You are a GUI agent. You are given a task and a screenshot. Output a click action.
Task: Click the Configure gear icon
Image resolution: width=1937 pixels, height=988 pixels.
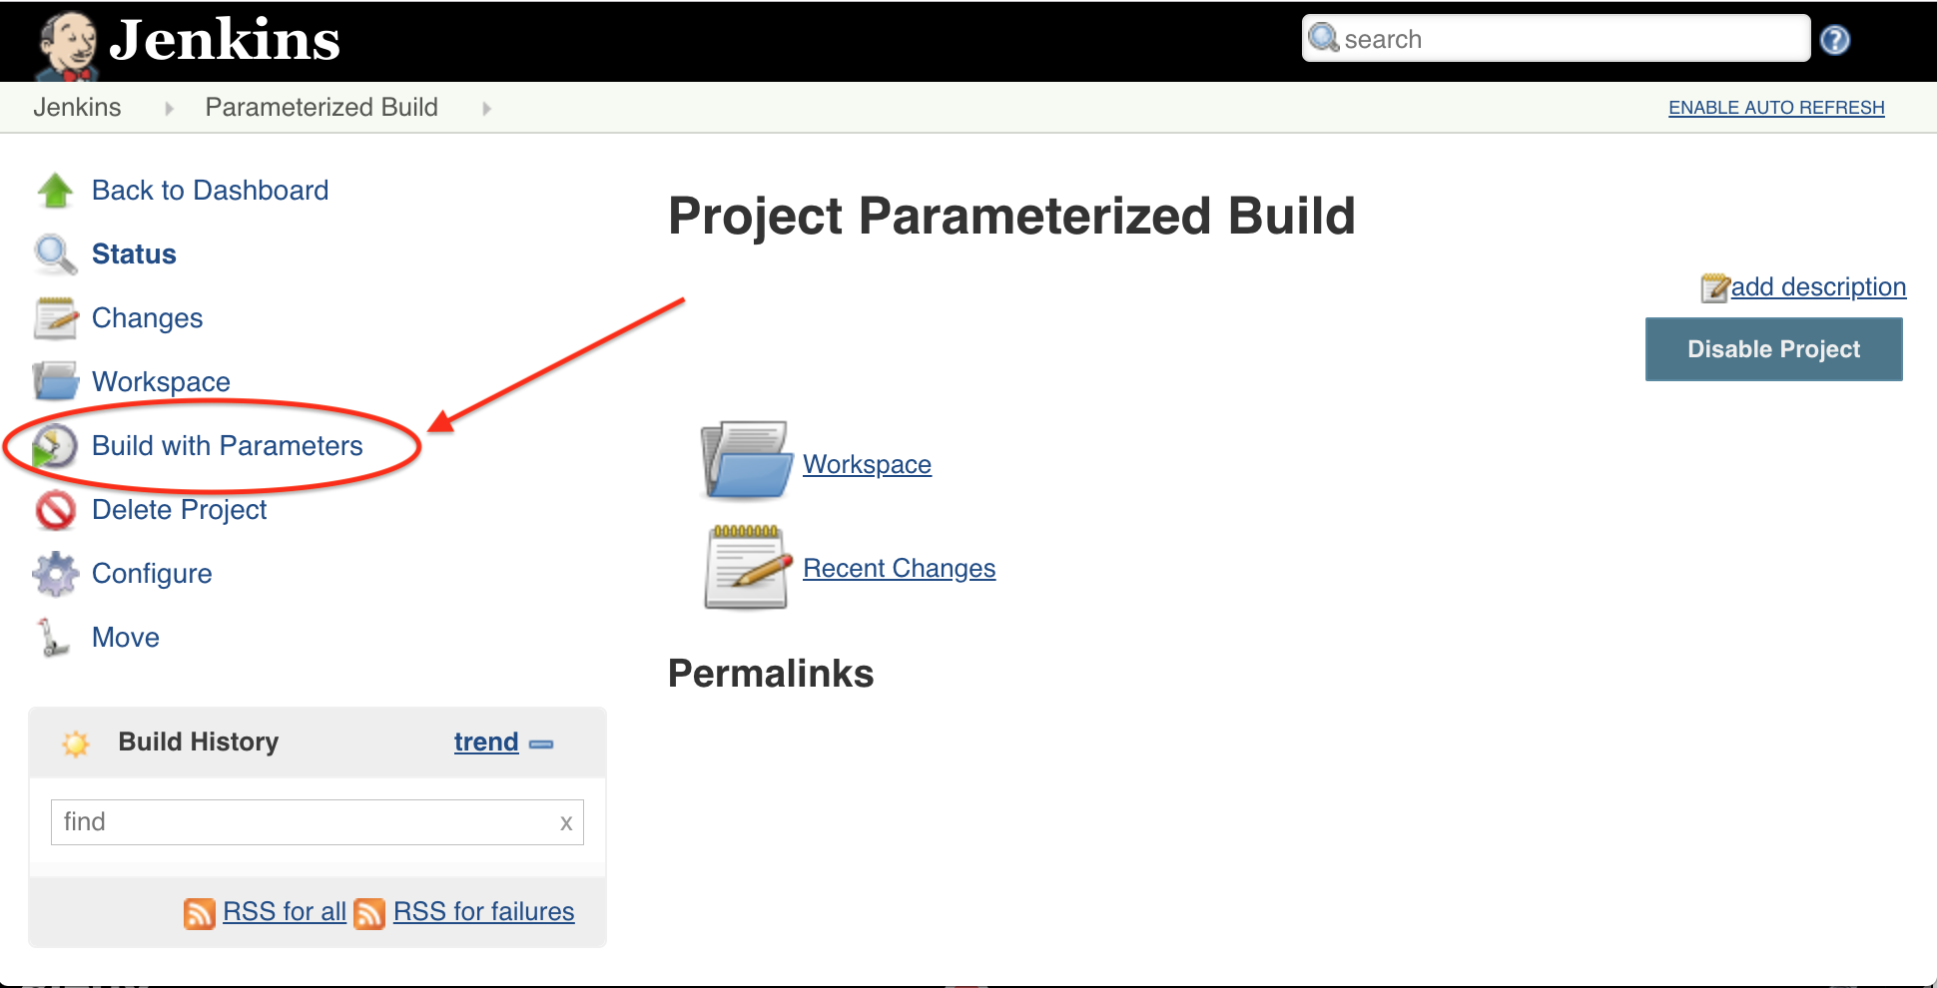(55, 574)
